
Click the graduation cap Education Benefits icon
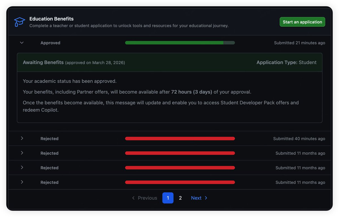click(19, 22)
